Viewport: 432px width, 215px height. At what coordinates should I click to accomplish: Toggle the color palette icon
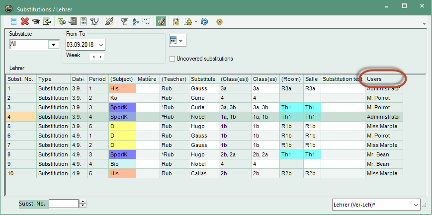pyautogui.click(x=161, y=21)
